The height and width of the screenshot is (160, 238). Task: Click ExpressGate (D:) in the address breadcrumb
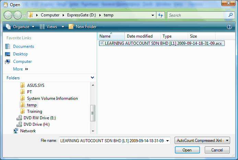point(82,15)
